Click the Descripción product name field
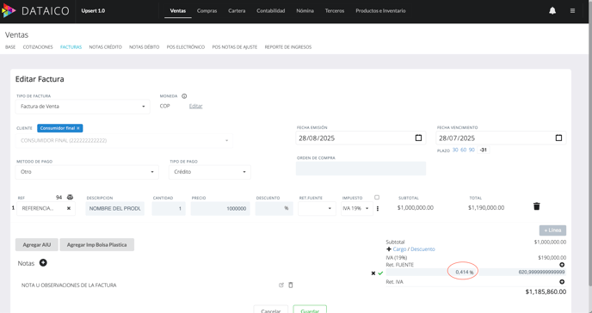This screenshot has width=592, height=313. (x=114, y=209)
